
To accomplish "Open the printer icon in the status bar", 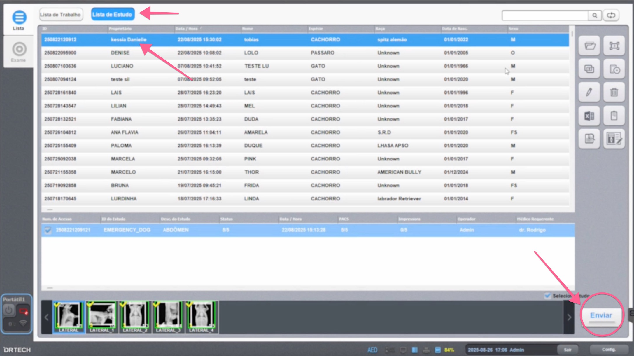I will point(426,350).
